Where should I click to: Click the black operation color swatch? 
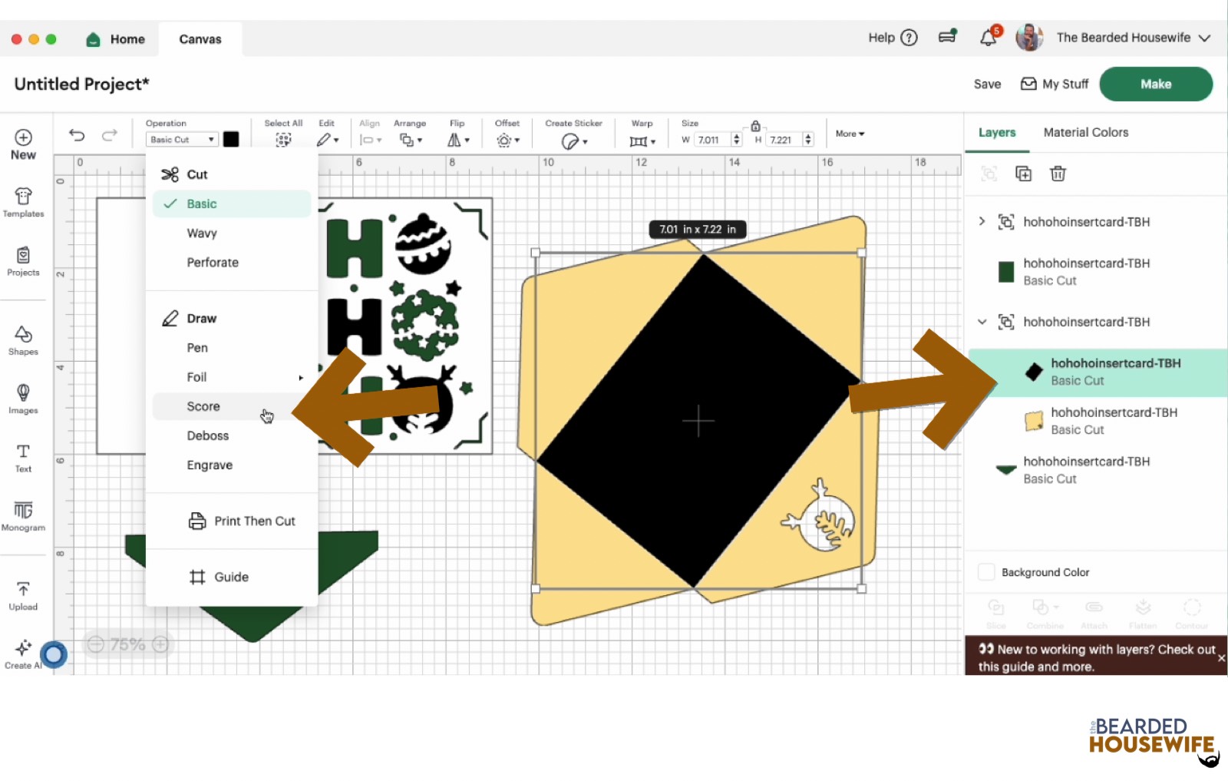click(x=231, y=139)
